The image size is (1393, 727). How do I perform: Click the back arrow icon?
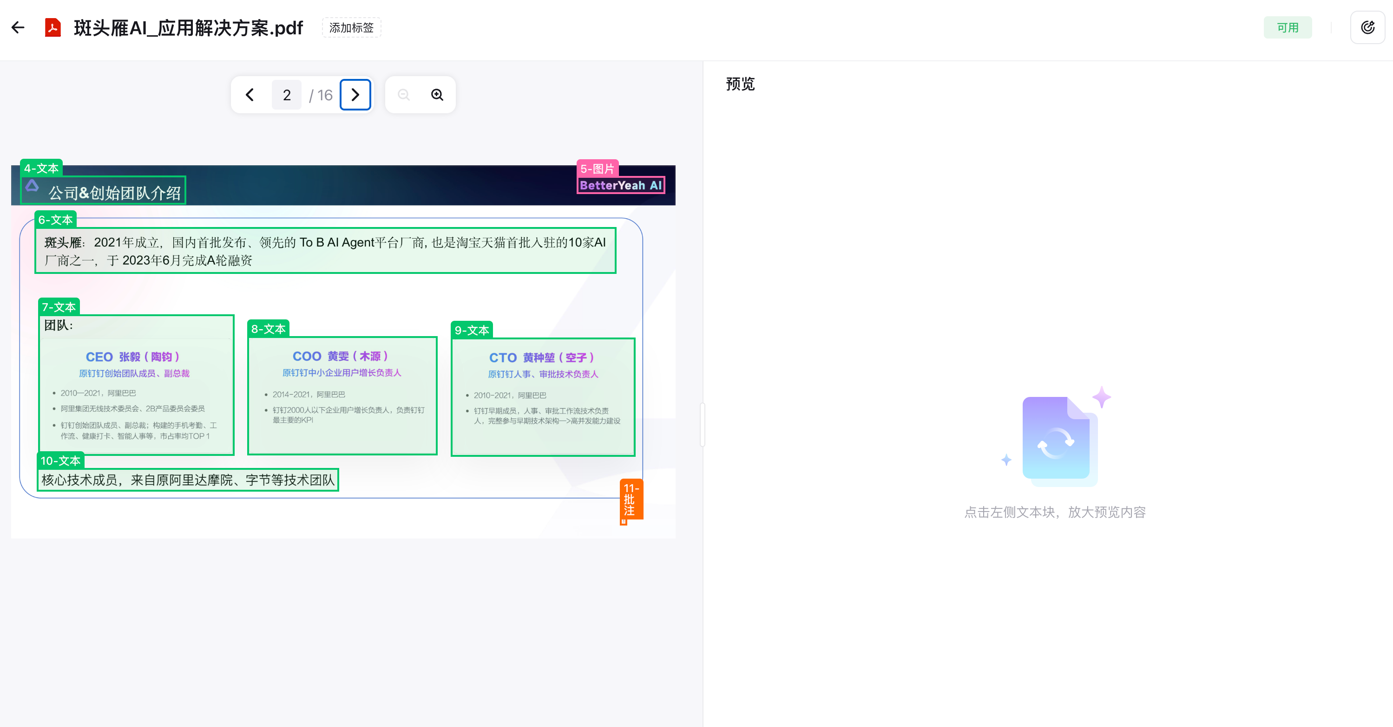[x=18, y=27]
